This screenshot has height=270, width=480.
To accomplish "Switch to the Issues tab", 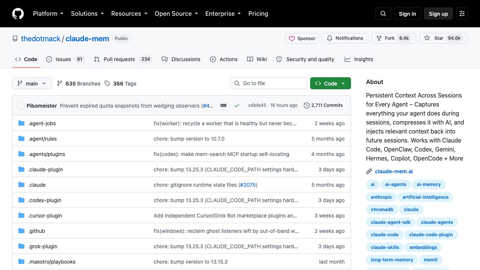I will (65, 59).
